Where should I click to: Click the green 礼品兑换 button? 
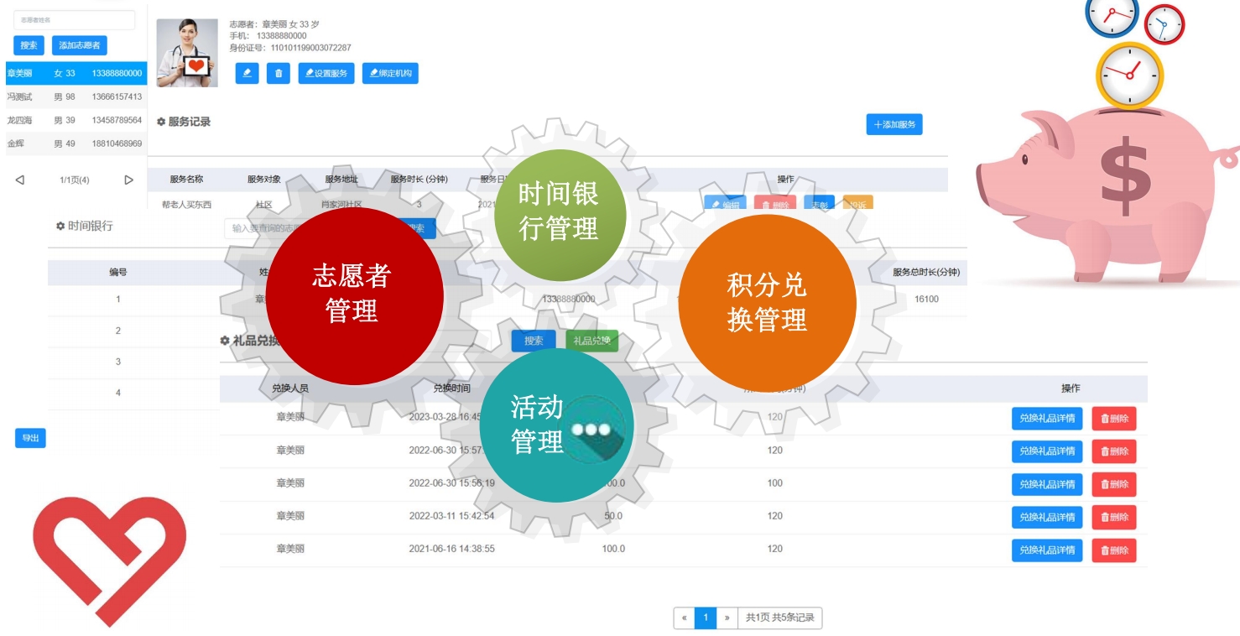(591, 341)
